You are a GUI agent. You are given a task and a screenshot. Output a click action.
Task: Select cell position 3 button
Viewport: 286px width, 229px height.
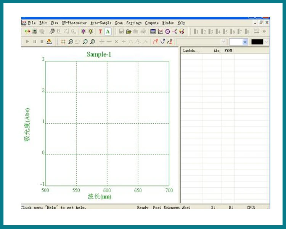pyautogui.click(x=210, y=31)
